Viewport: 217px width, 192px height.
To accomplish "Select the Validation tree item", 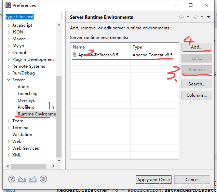I will [x=22, y=135].
